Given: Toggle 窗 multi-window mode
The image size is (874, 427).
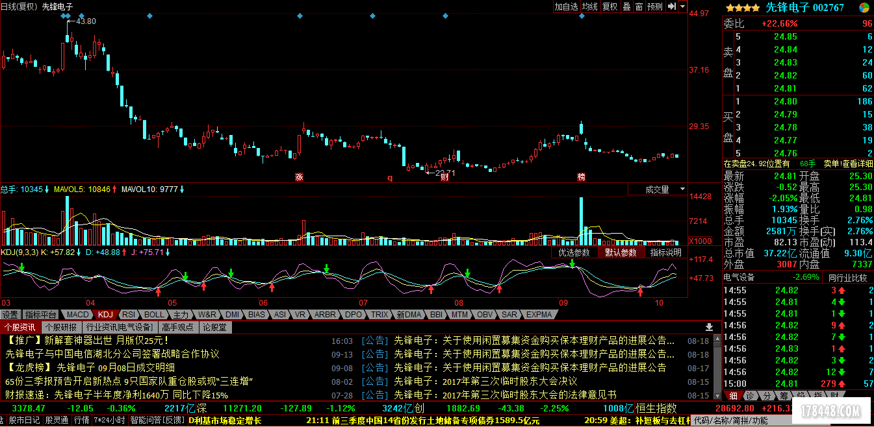Looking at the screenshot, I should point(639,6).
